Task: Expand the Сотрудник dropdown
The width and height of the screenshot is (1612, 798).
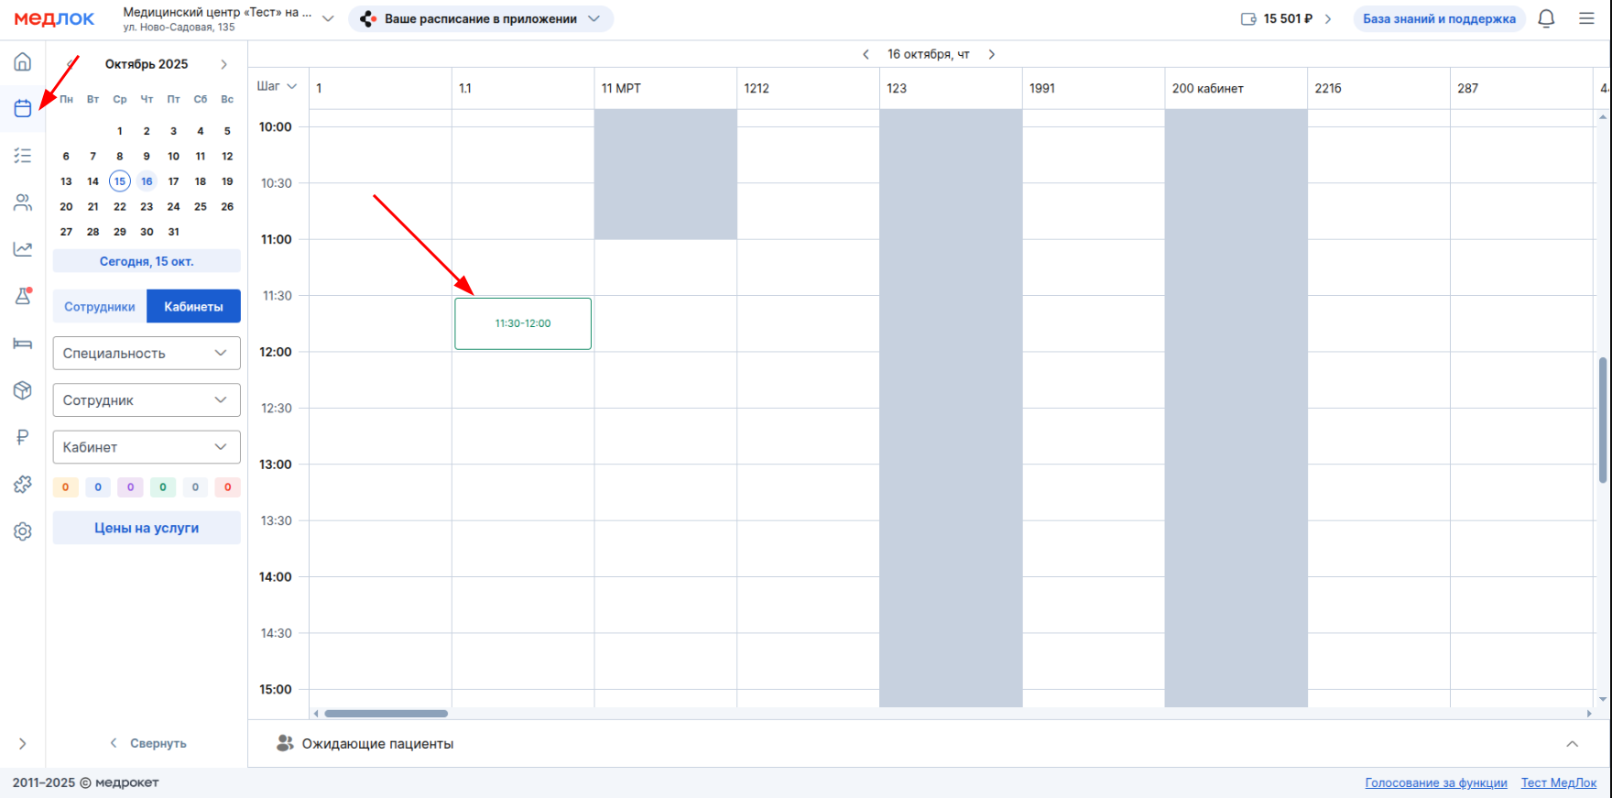Action: [147, 400]
